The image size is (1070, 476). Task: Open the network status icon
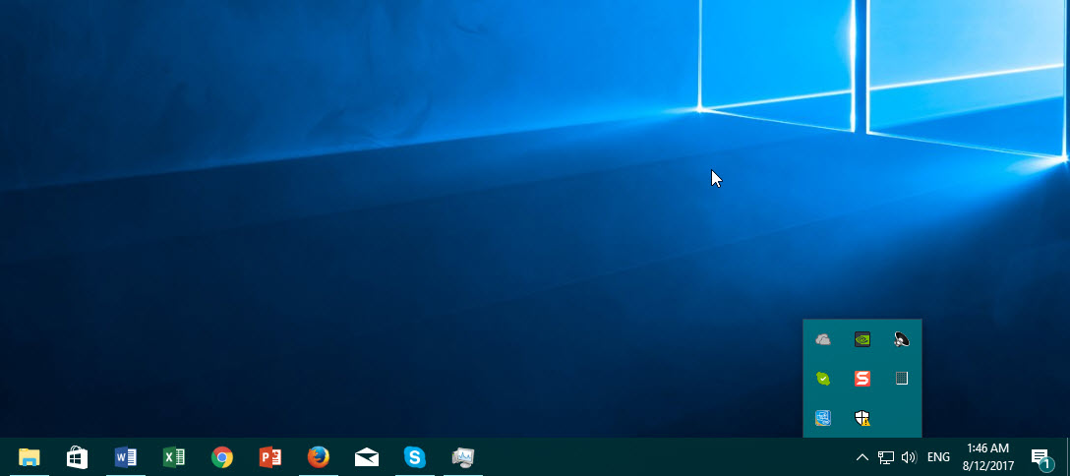tap(886, 457)
